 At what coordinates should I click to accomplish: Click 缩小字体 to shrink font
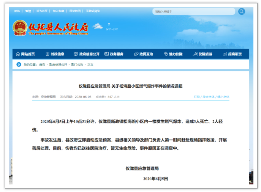[x=223, y=97]
